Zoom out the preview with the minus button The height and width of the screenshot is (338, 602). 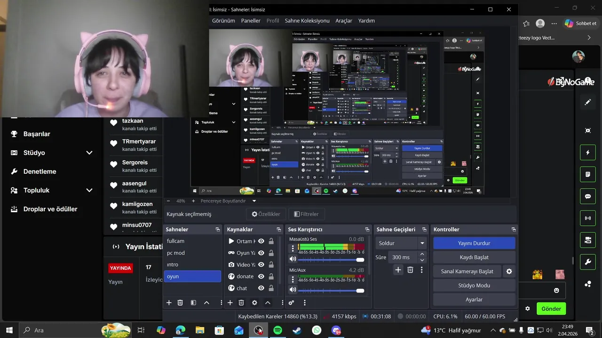[169, 201]
